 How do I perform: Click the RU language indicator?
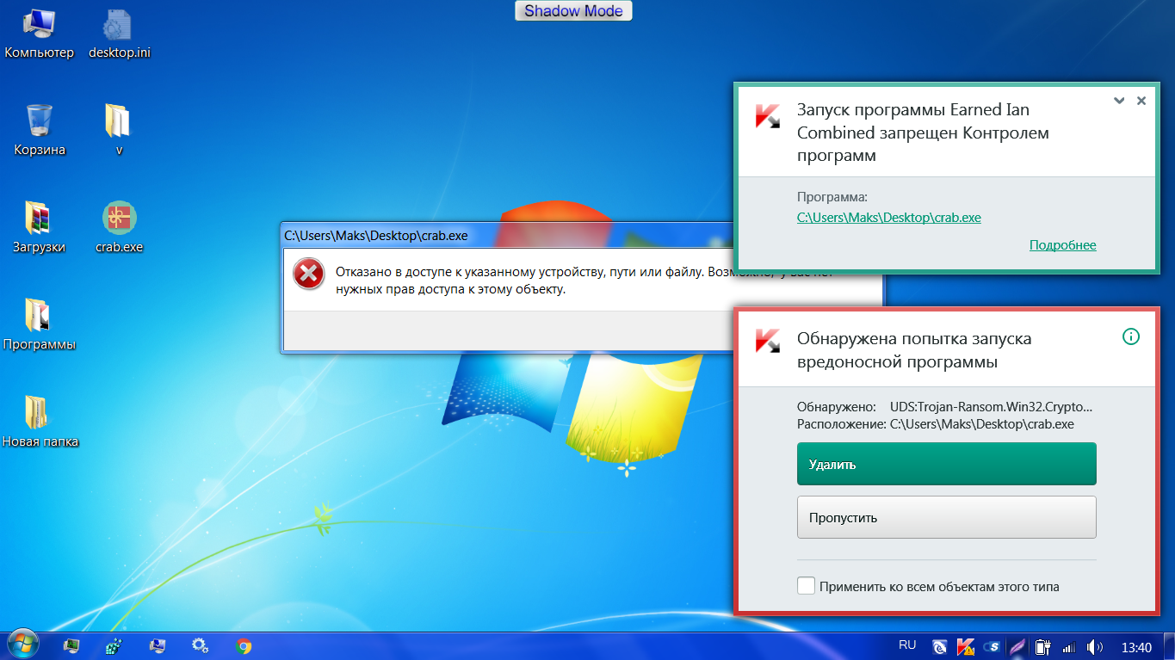pos(907,645)
